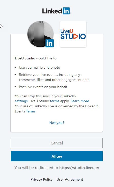Click the blue Allow button
This screenshot has height=187, width=114.
pos(57,156)
